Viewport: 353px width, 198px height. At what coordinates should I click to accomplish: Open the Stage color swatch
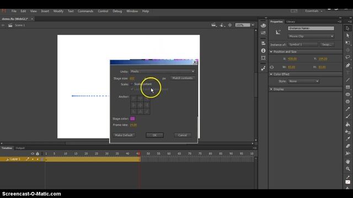tap(132, 119)
